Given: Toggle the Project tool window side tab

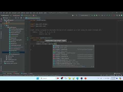Looking at the screenshot, I should coord(1,20).
